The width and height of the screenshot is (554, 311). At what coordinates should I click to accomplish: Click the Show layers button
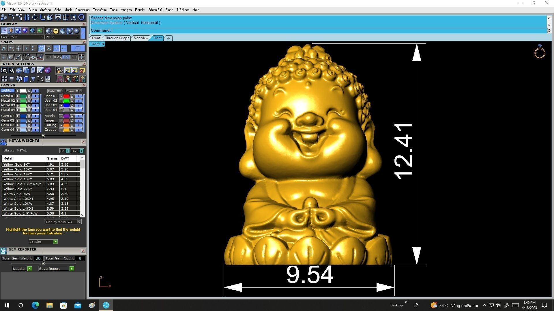[74, 91]
